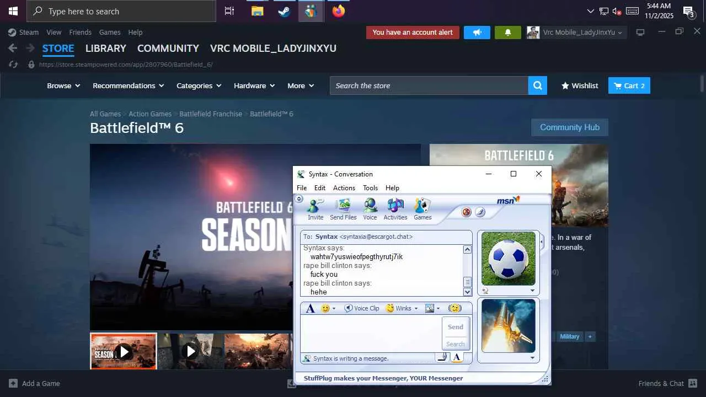Open the emoticon dropdown arrow
Viewport: 706px width, 397px height.
coord(334,309)
